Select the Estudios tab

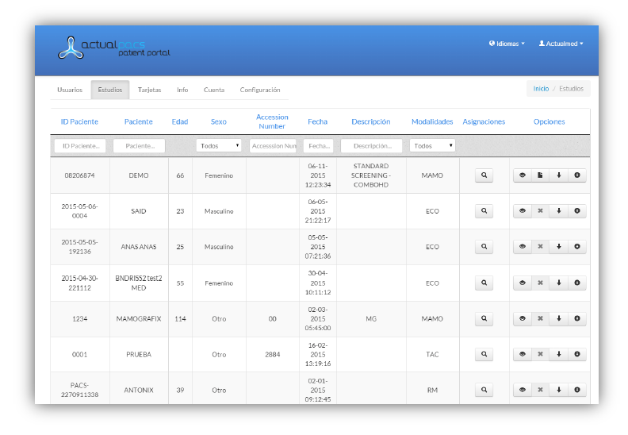coord(110,90)
